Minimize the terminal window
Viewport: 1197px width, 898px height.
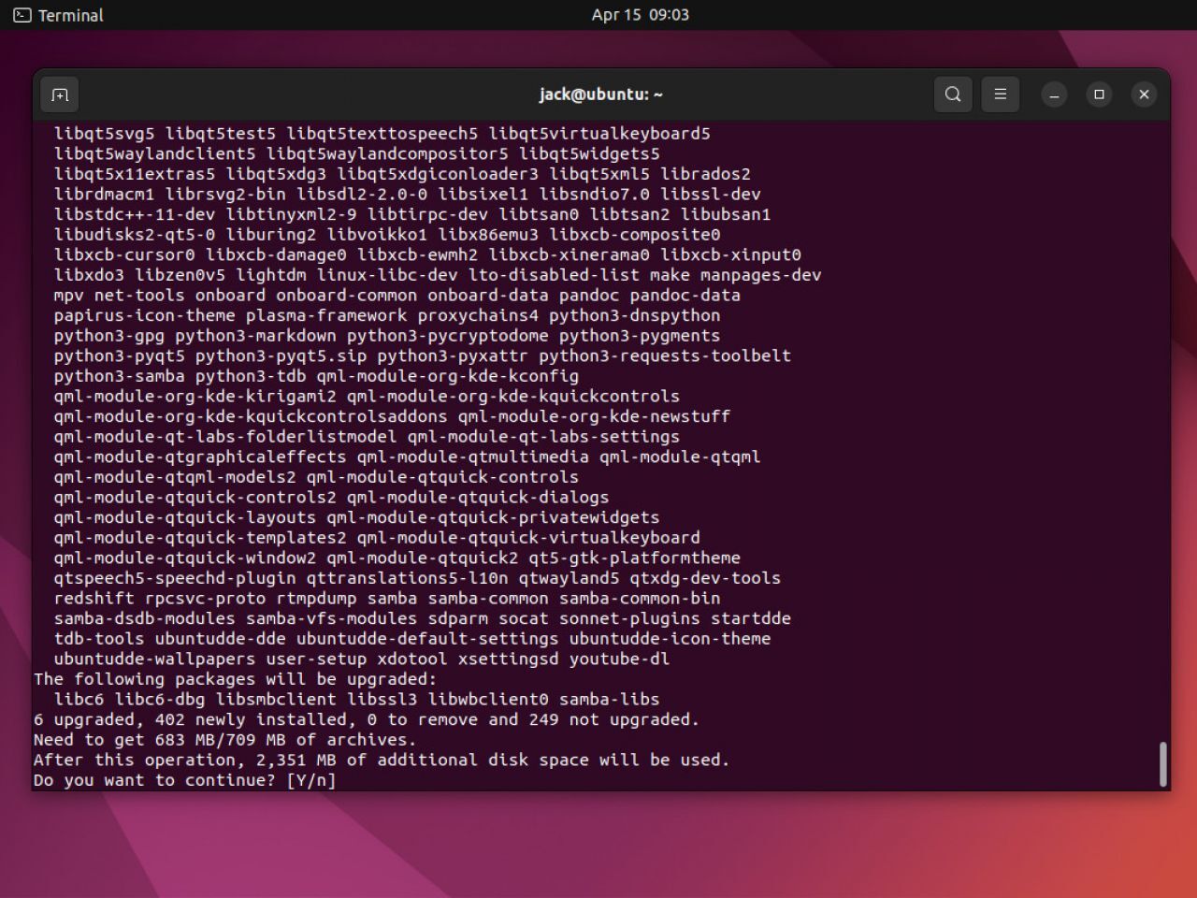click(x=1054, y=94)
